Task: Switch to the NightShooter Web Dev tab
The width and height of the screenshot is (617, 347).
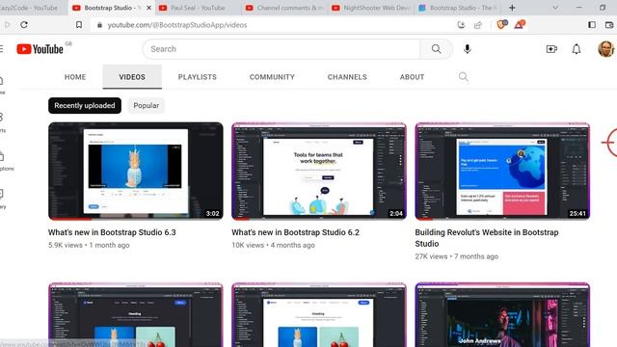Action: tap(371, 8)
